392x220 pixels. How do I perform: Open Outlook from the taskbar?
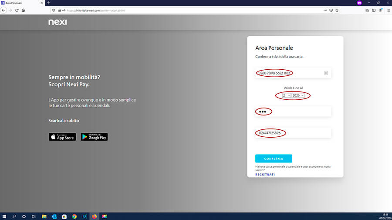pyautogui.click(x=54, y=216)
